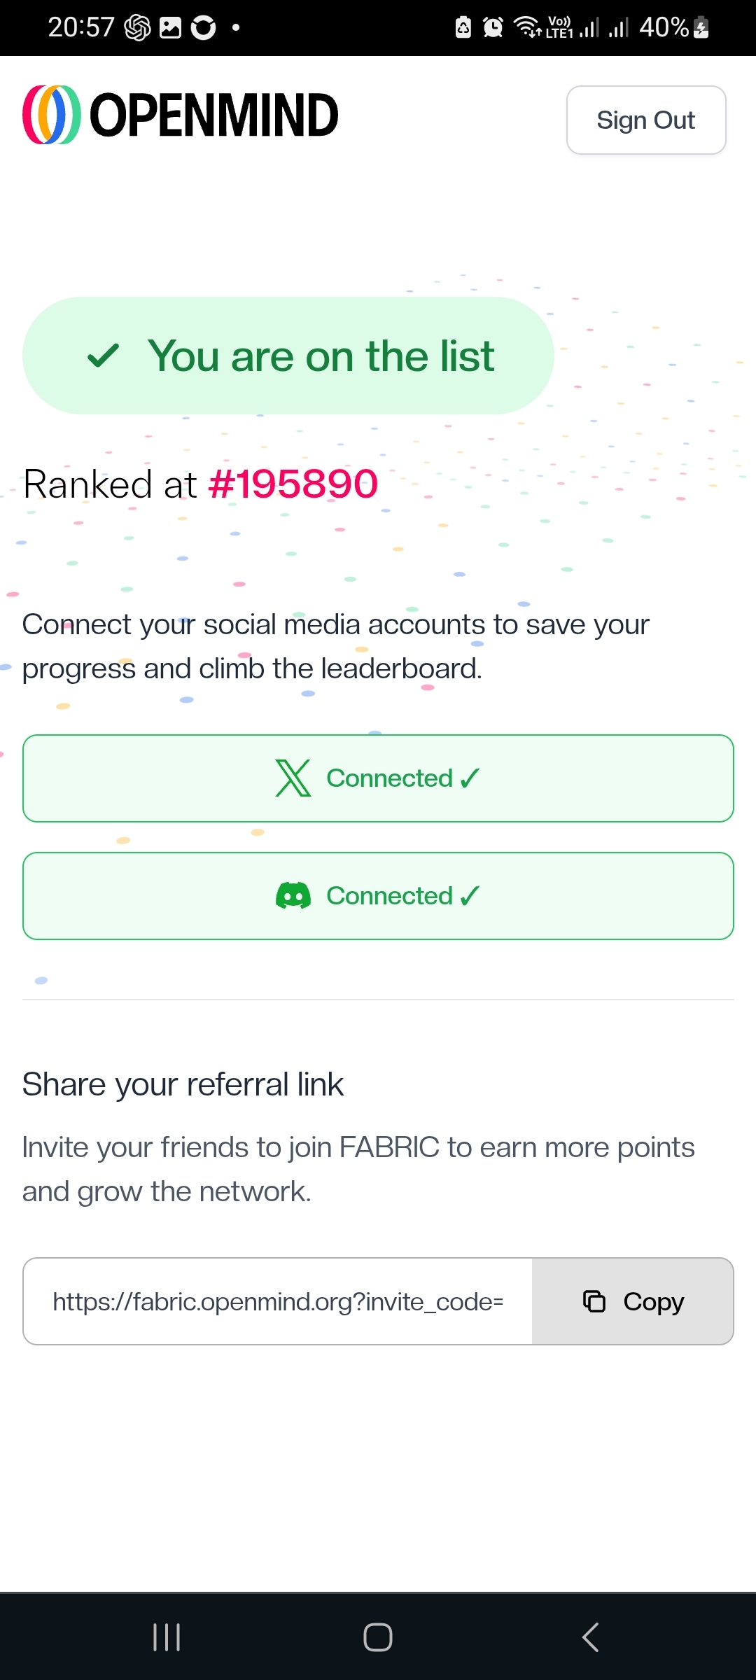Click the rank number #195890
Screen dimensions: 756x1680
[x=293, y=484]
